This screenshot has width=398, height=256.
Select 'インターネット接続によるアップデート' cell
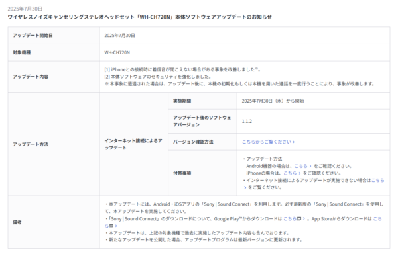133,144
